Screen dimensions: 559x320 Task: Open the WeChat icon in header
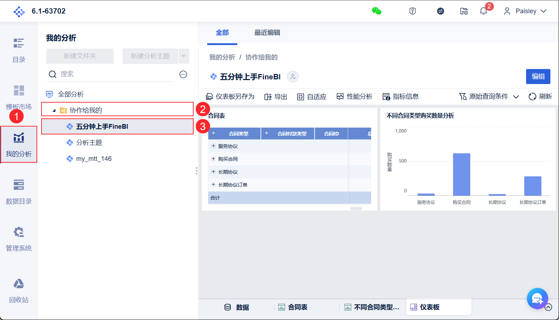coord(376,11)
